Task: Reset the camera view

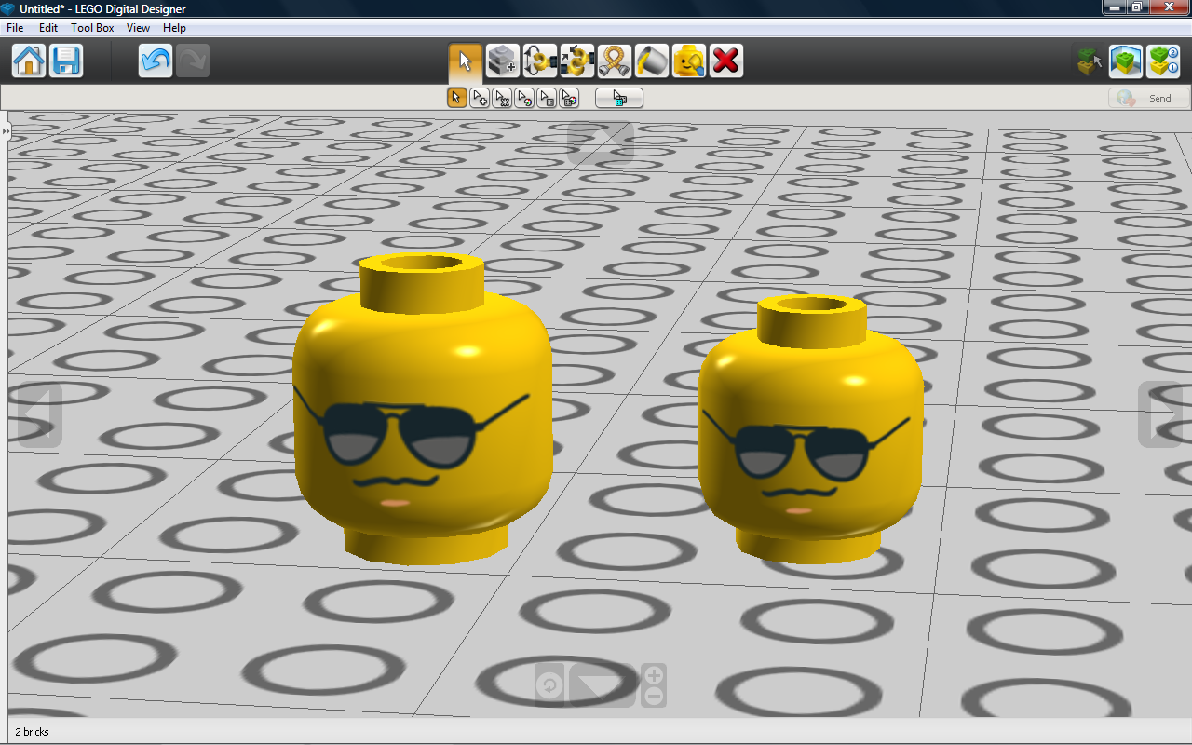Action: 549,686
